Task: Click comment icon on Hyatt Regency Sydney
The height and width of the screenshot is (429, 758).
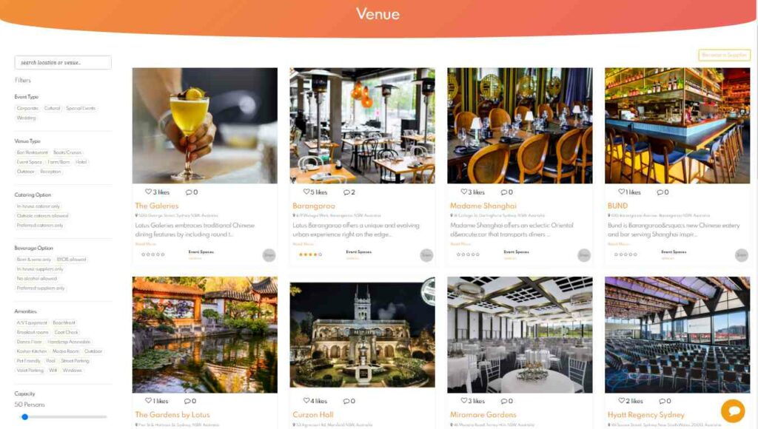Action: coord(663,401)
